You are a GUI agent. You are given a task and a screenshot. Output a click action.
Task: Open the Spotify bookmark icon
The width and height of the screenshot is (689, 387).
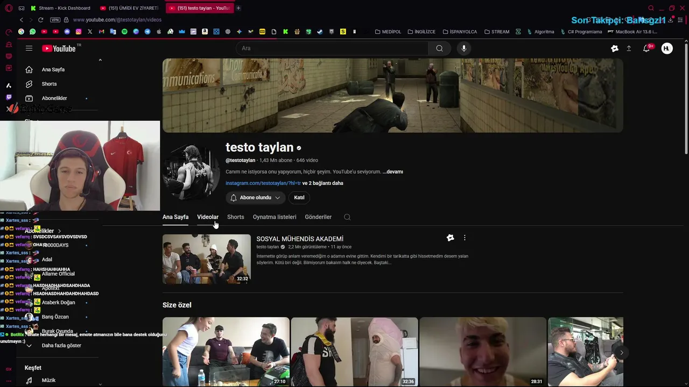coord(124,32)
